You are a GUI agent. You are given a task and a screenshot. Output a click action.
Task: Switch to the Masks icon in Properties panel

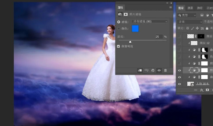tap(126, 14)
